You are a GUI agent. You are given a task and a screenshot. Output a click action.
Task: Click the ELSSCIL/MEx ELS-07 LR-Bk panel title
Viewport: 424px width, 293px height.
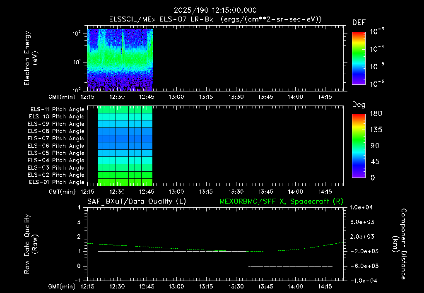[x=215, y=19]
